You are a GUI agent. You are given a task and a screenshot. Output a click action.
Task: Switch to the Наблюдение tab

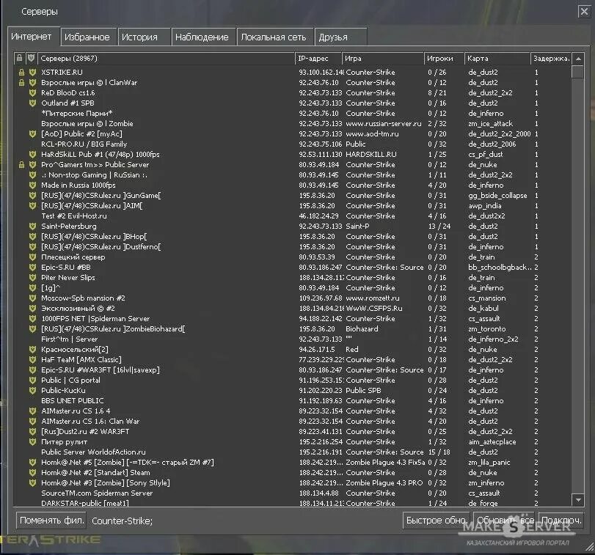coord(203,37)
